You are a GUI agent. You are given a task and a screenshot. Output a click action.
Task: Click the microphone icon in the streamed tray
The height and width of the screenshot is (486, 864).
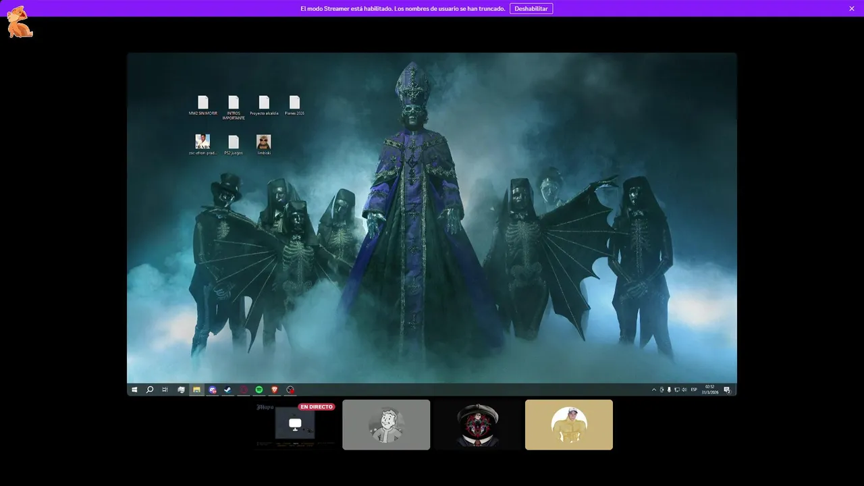(669, 389)
